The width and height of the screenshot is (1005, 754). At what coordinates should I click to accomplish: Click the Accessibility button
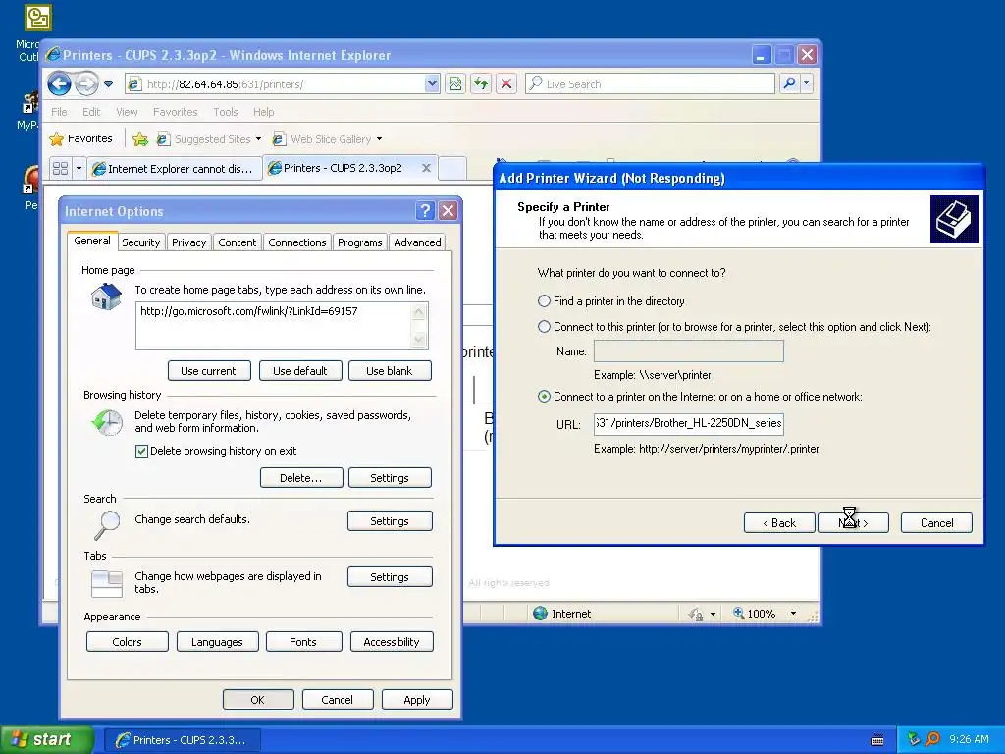pos(392,642)
